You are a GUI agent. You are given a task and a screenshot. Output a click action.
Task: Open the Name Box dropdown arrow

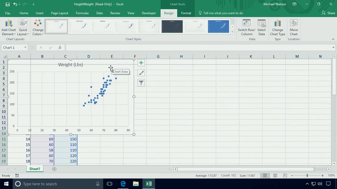[x=25, y=48]
